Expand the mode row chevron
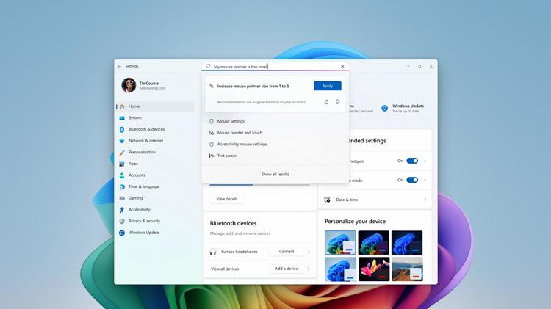The height and width of the screenshot is (309, 551). [425, 180]
